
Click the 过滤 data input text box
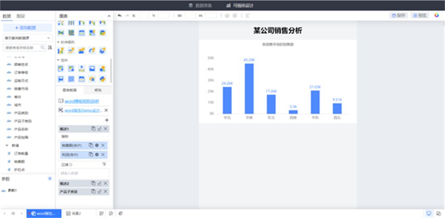[x=84, y=173]
